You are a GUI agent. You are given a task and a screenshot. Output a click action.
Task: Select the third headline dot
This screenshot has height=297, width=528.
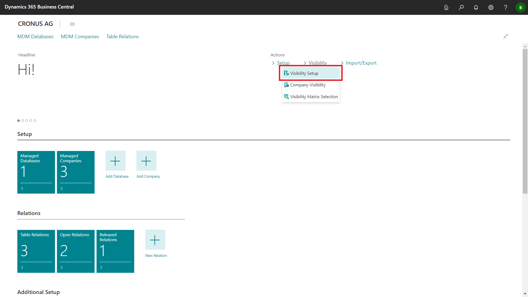[x=27, y=120]
